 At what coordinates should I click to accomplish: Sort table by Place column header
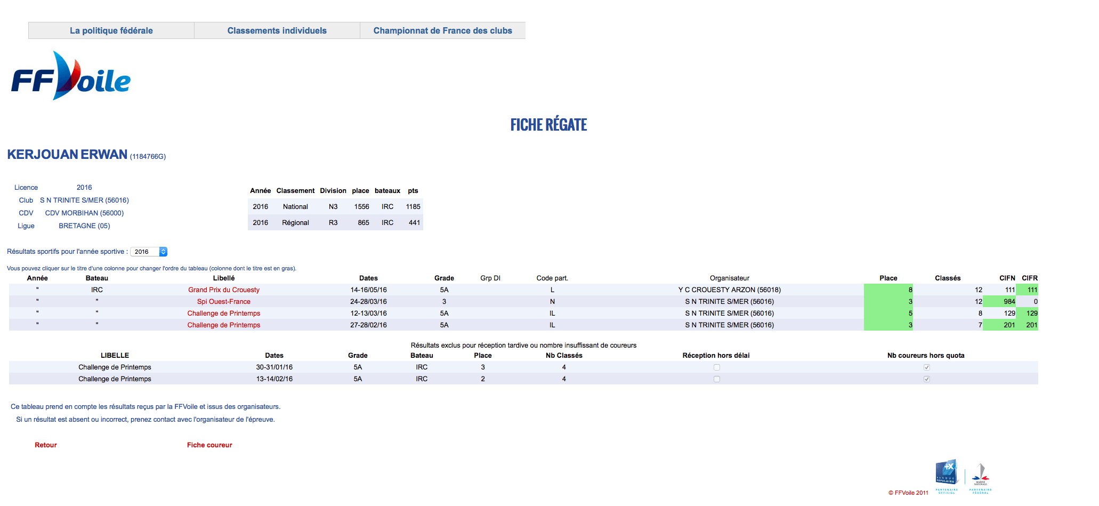(x=888, y=278)
